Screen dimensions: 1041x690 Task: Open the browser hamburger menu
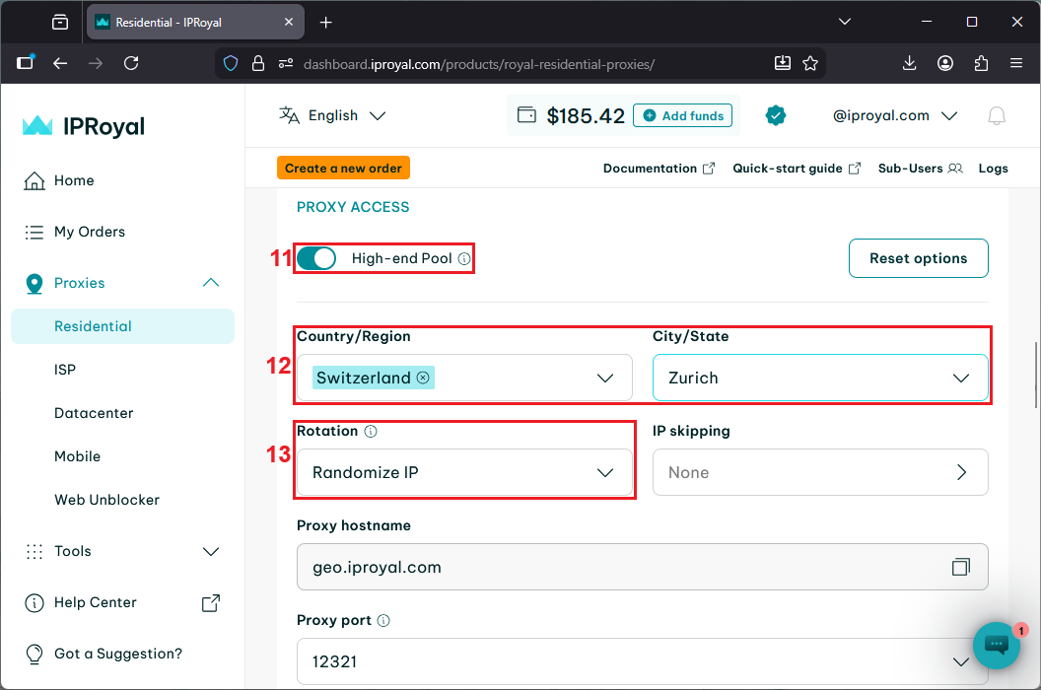click(1015, 63)
